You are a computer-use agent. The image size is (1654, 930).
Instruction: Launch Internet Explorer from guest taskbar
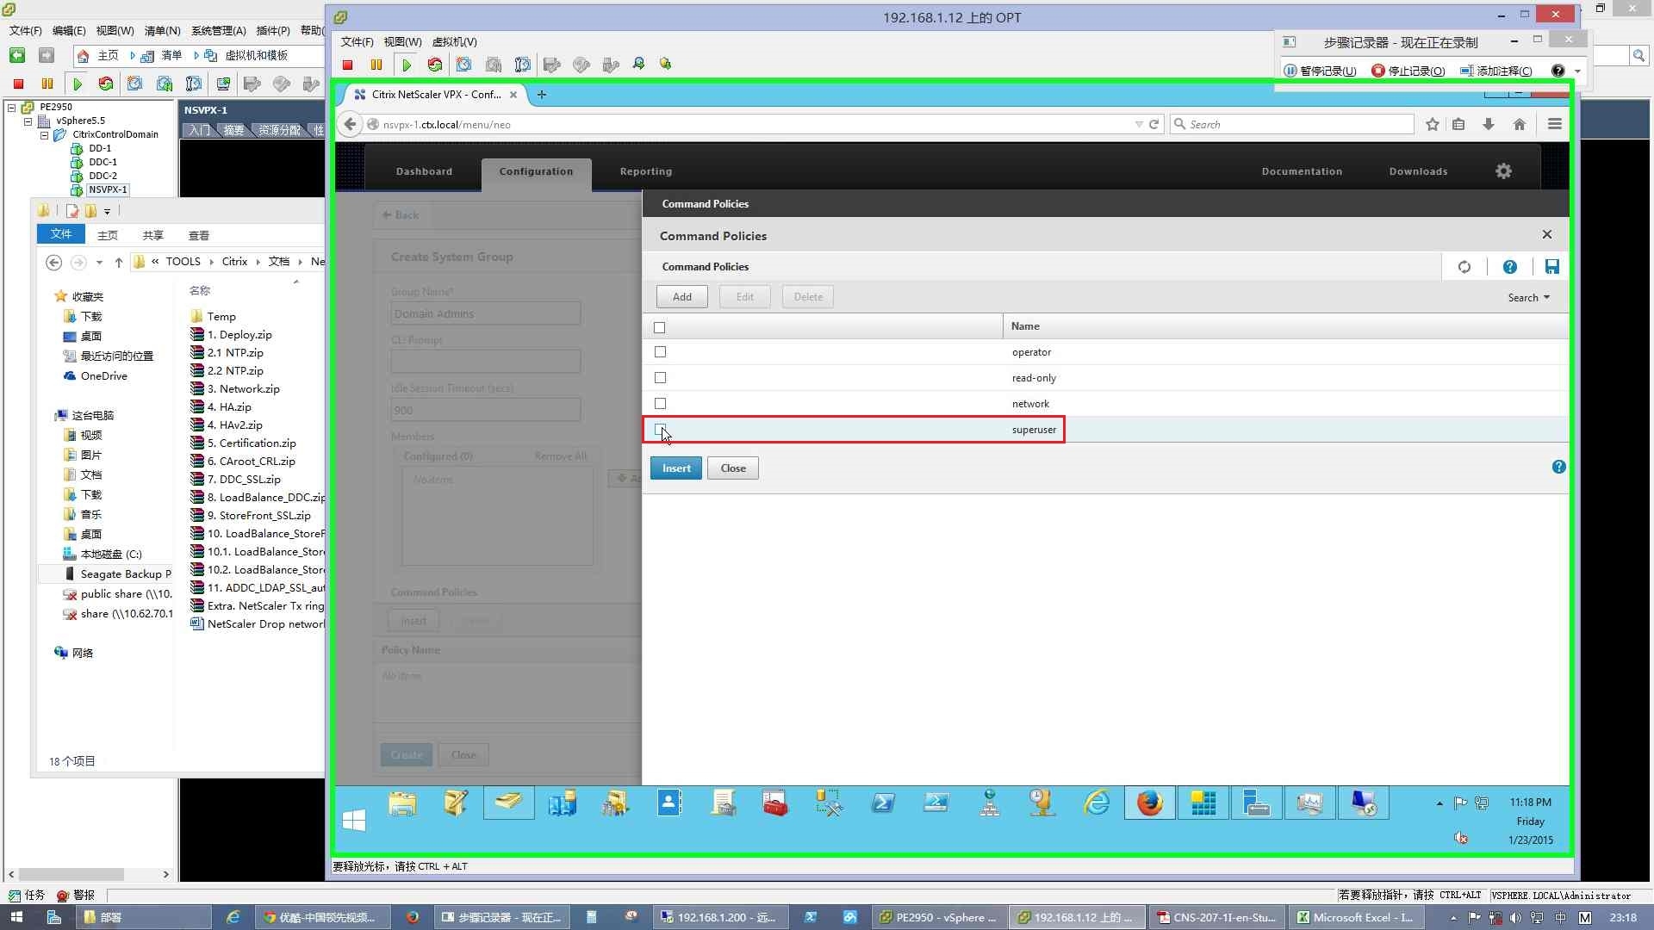coord(1096,803)
